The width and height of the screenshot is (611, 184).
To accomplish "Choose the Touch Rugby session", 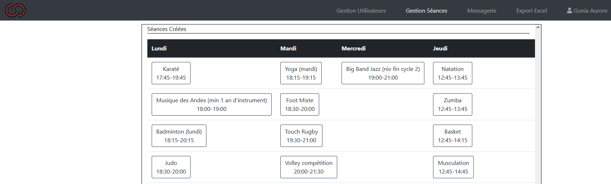I will [x=301, y=136].
